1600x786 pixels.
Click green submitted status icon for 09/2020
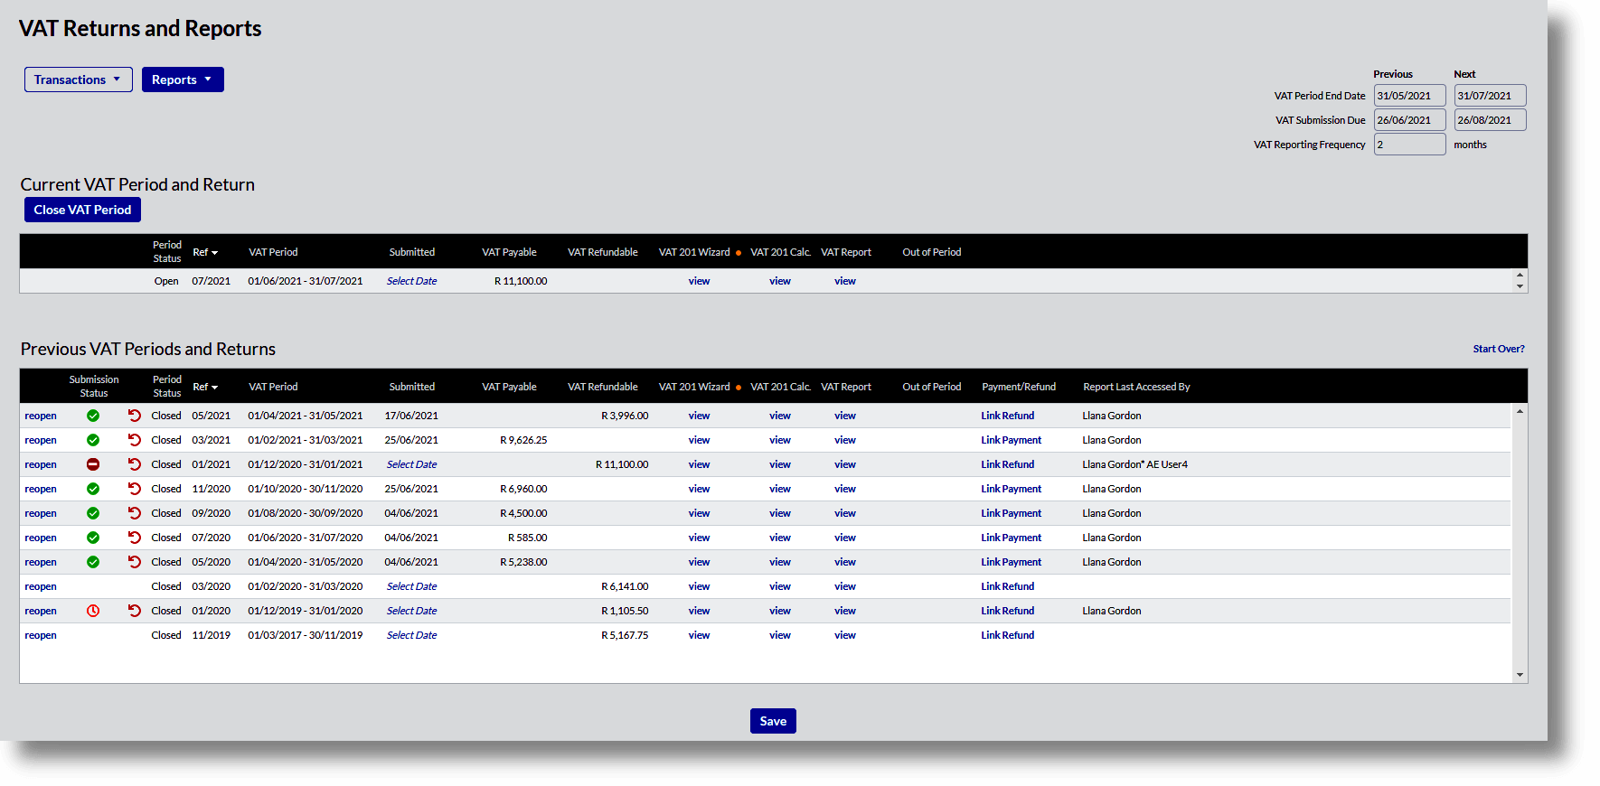[93, 513]
